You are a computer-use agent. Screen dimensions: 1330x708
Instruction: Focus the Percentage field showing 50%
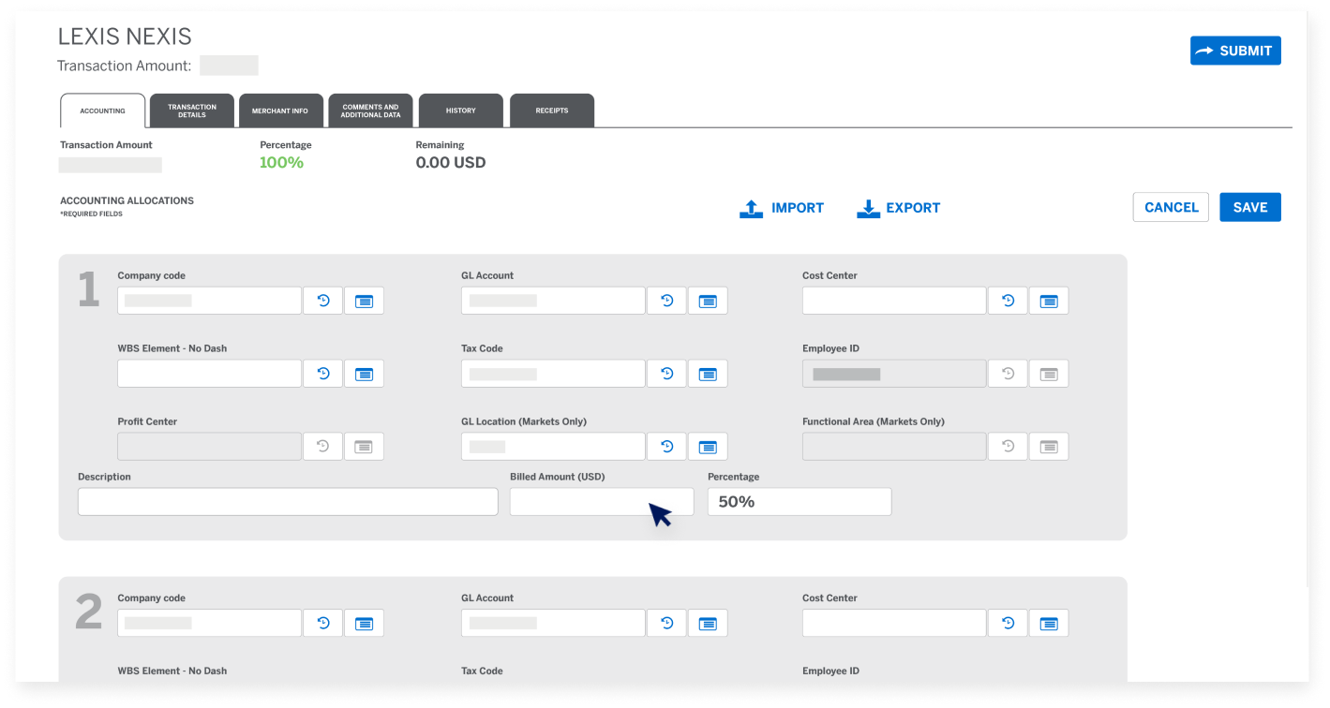[799, 502]
